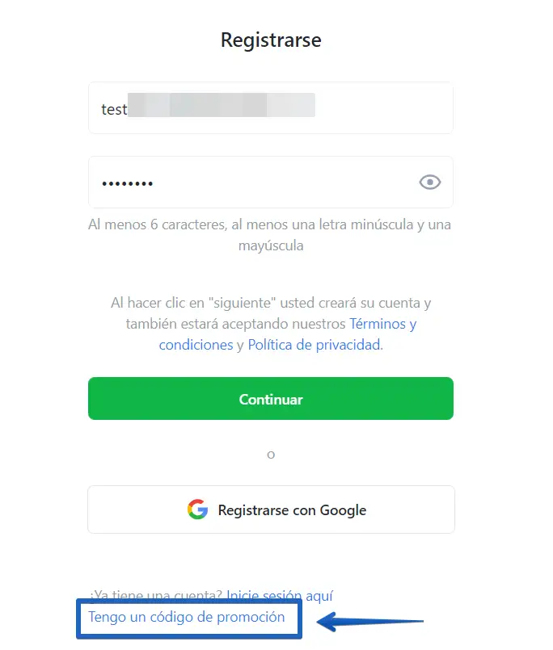The image size is (553, 650).
Task: Follow the Inicie sesión aquí link
Action: [x=280, y=596]
